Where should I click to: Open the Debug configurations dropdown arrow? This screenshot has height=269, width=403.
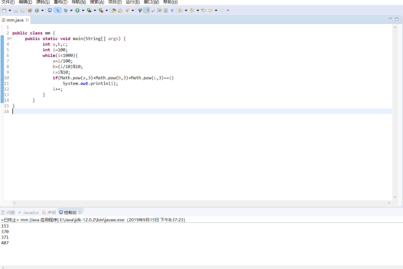71,10
